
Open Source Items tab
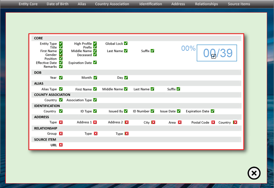[x=239, y=4]
